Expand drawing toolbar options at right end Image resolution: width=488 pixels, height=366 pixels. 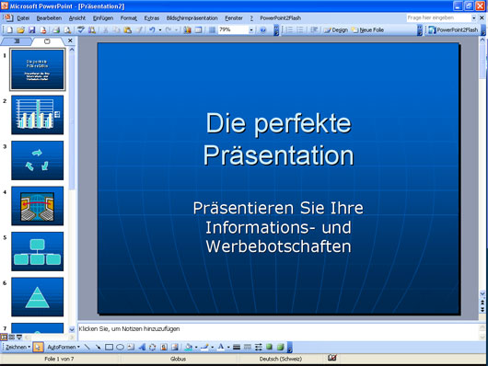click(x=290, y=347)
